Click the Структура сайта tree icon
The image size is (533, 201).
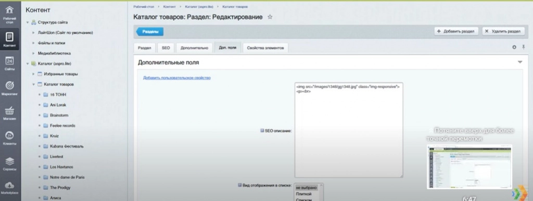click(34, 22)
